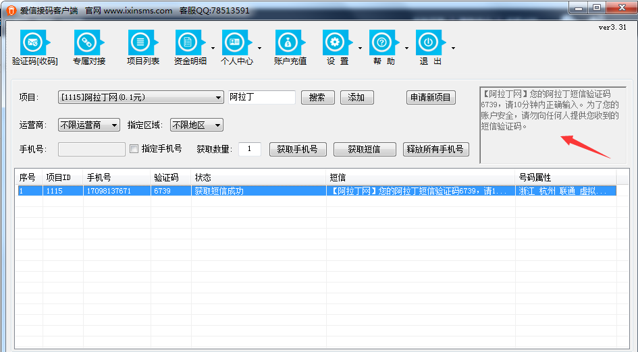This screenshot has width=638, height=352.
Task: Close the 爱信接码客户端 window
Action: point(622,7)
